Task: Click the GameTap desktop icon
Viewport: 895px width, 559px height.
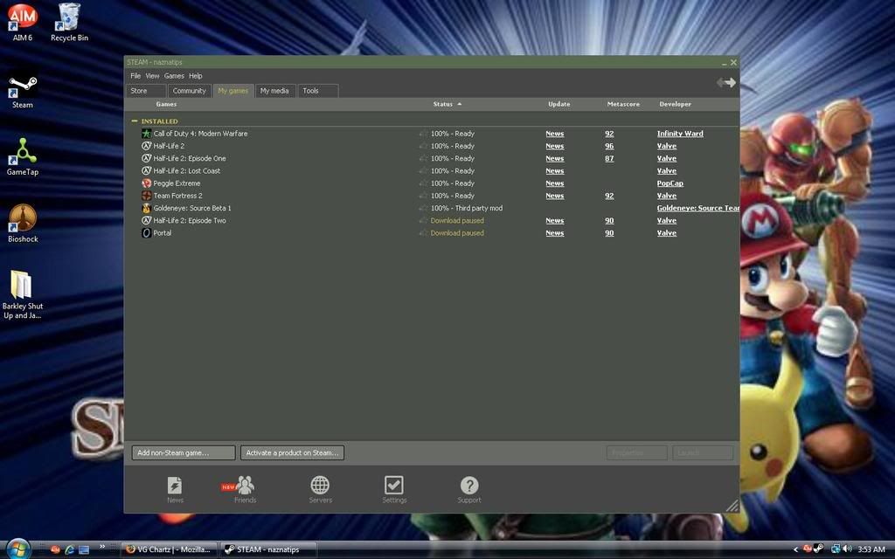Action: tap(23, 155)
